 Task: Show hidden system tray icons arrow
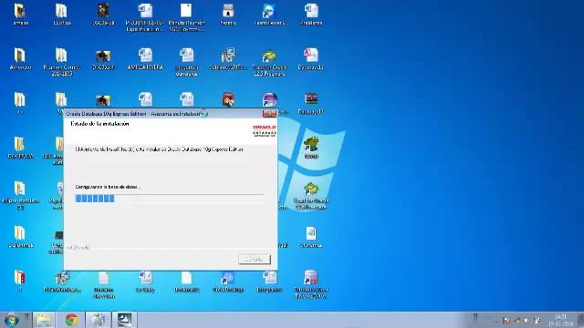(x=496, y=320)
